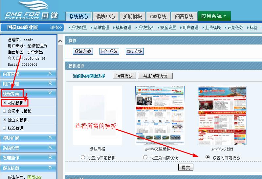Select 默认风格 as current template
The width and height of the screenshot is (262, 179).
[83, 157]
